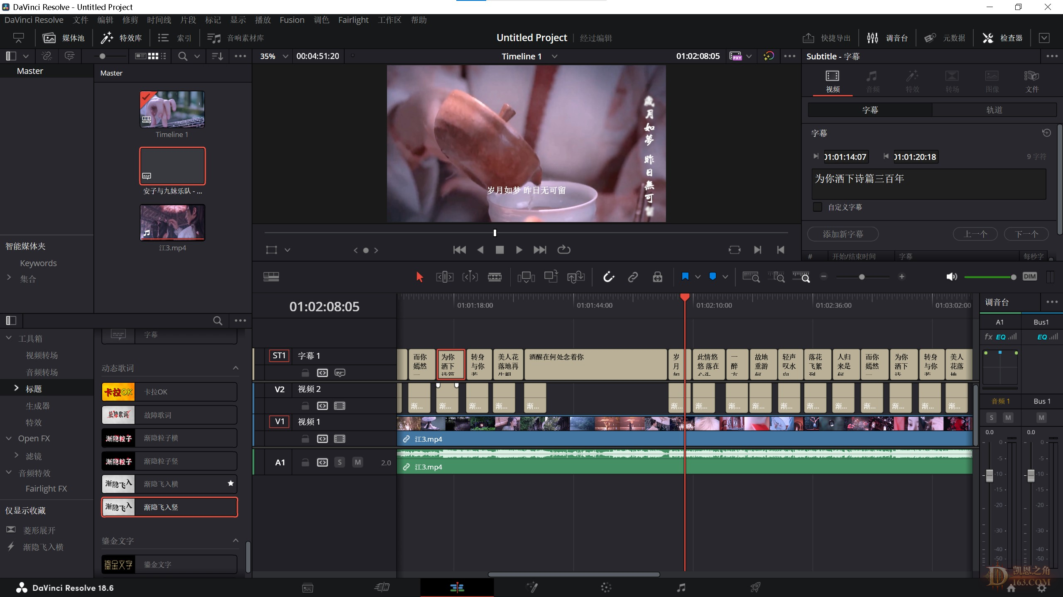Collapse the 鎏金文字 category
This screenshot has height=597, width=1063.
click(235, 540)
